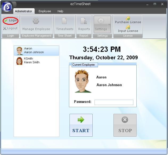168x155 pixels.
Task: Click the green arrow on START
Action: (81, 120)
